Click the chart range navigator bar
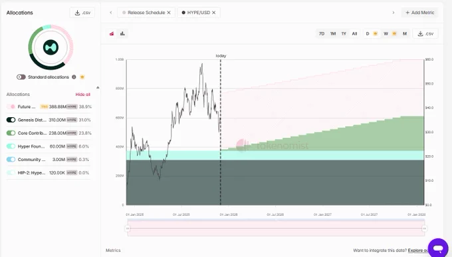Viewport: 452px width, 257px height. coord(276,228)
